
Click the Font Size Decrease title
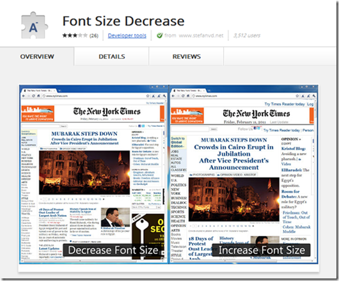pyautogui.click(x=123, y=21)
